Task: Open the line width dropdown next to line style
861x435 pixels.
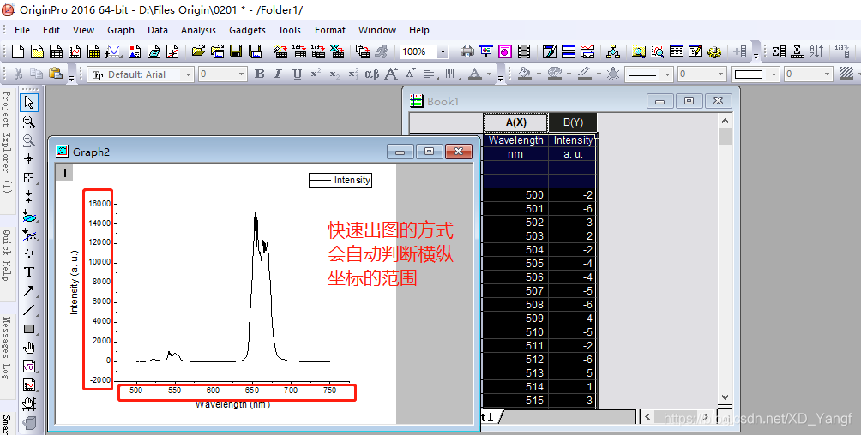Action: click(721, 74)
